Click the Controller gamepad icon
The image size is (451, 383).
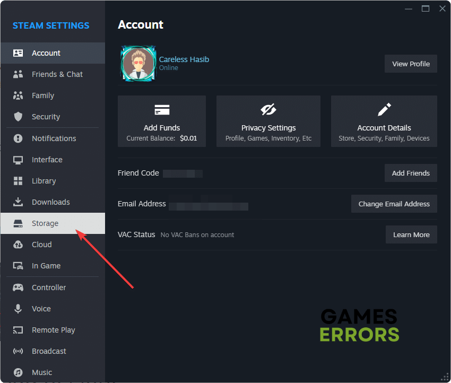click(x=18, y=288)
